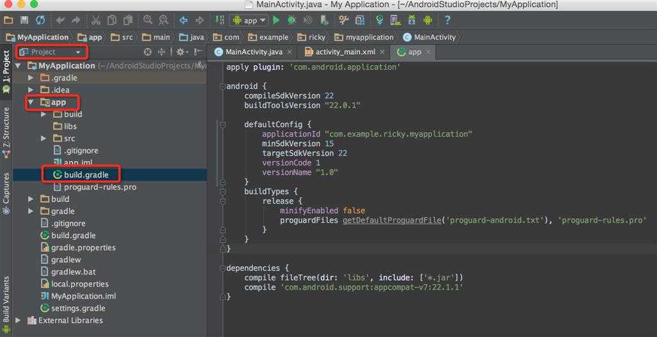Fold the dependencies block in gutter
This screenshot has width=657, height=337.
coord(222,268)
